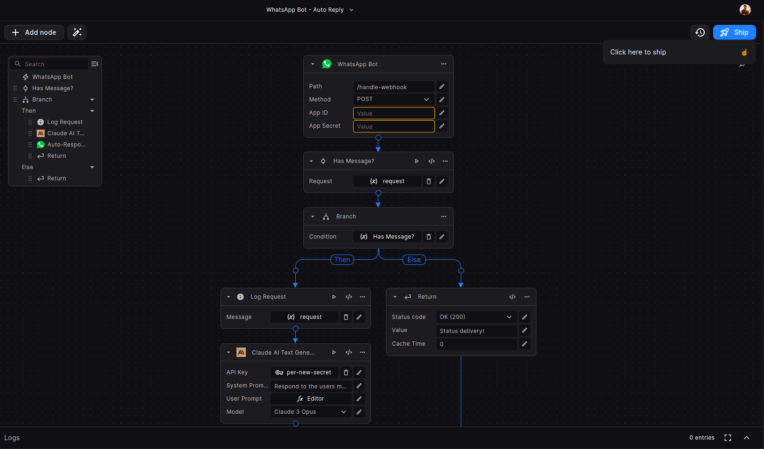This screenshot has height=449, width=764.
Task: Click the magic wand AI icon
Action: 77,32
